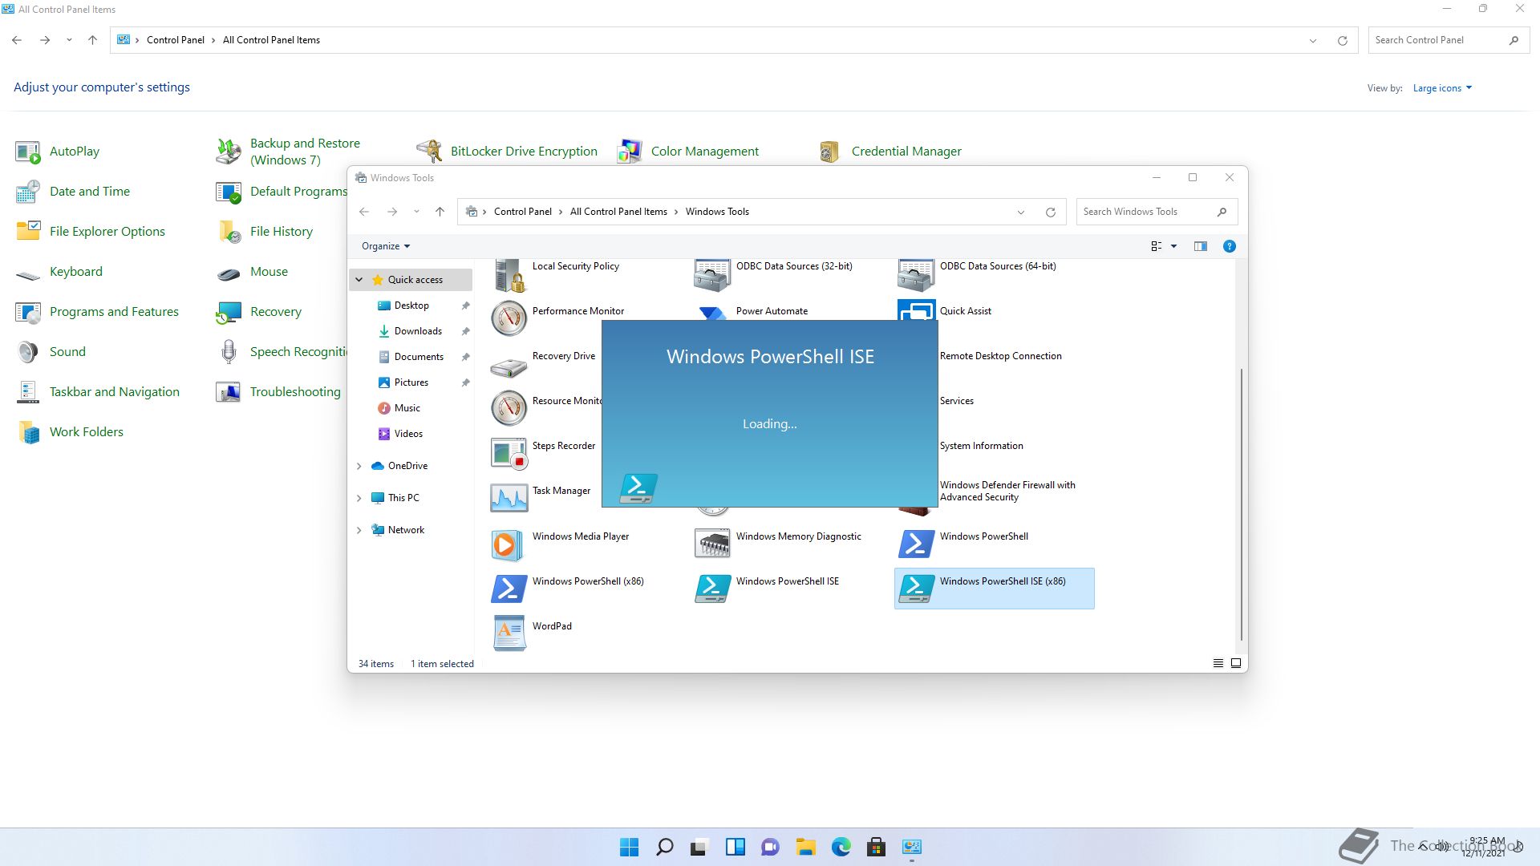1540x866 pixels.
Task: Open Task Manager icon
Action: point(509,498)
